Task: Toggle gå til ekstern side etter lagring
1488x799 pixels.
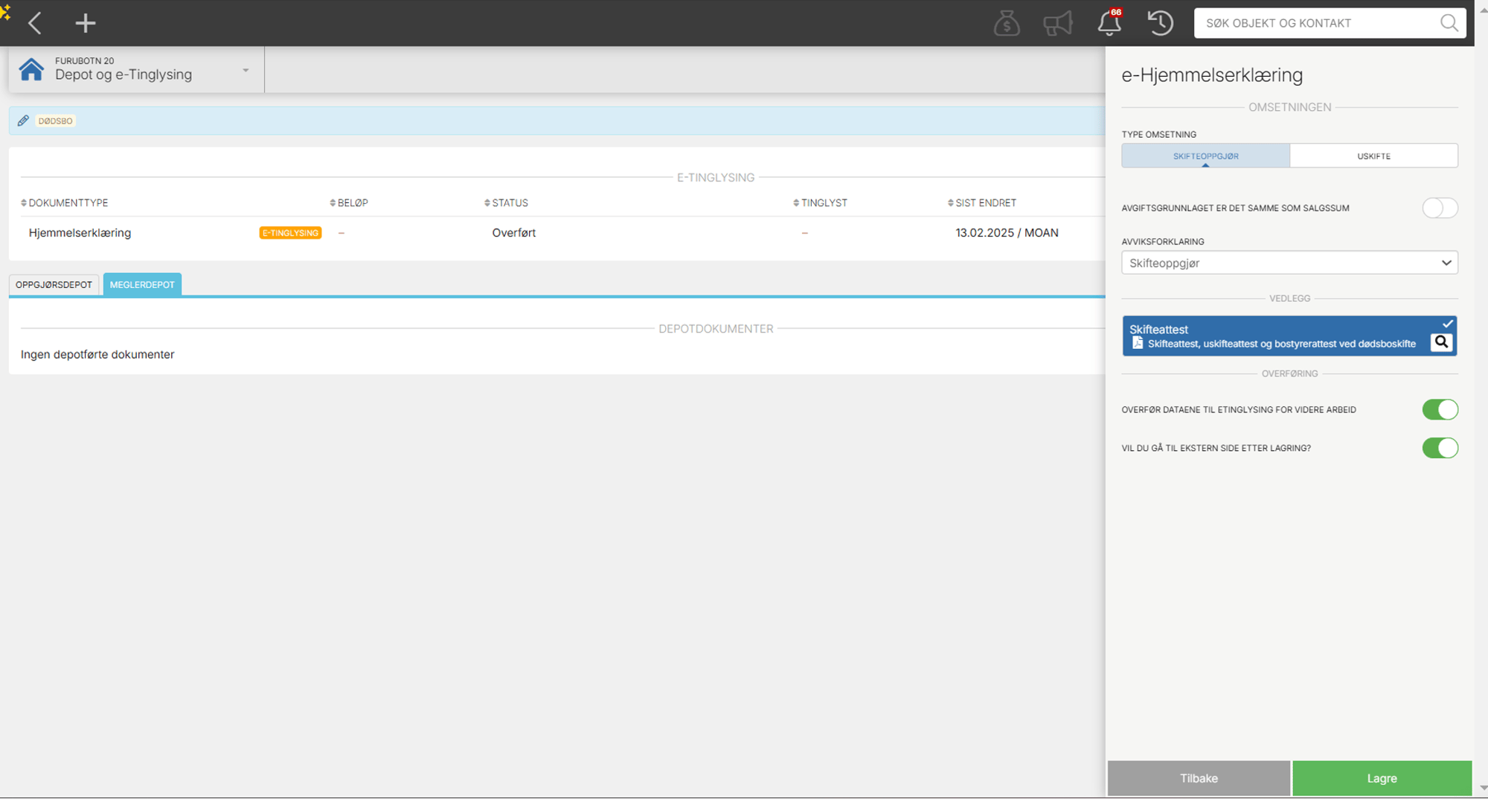Action: tap(1440, 448)
